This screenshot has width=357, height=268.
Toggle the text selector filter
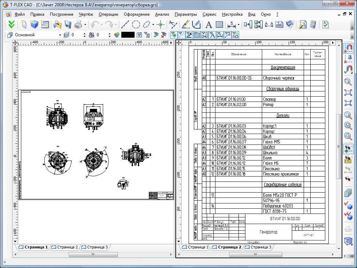coord(212,35)
